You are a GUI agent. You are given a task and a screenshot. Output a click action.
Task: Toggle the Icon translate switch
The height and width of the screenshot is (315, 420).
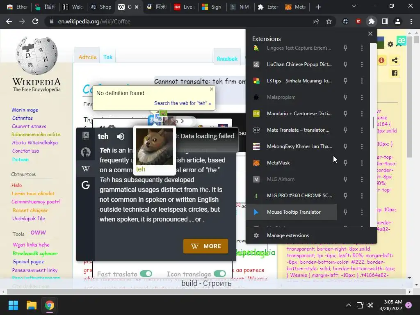[x=220, y=274]
